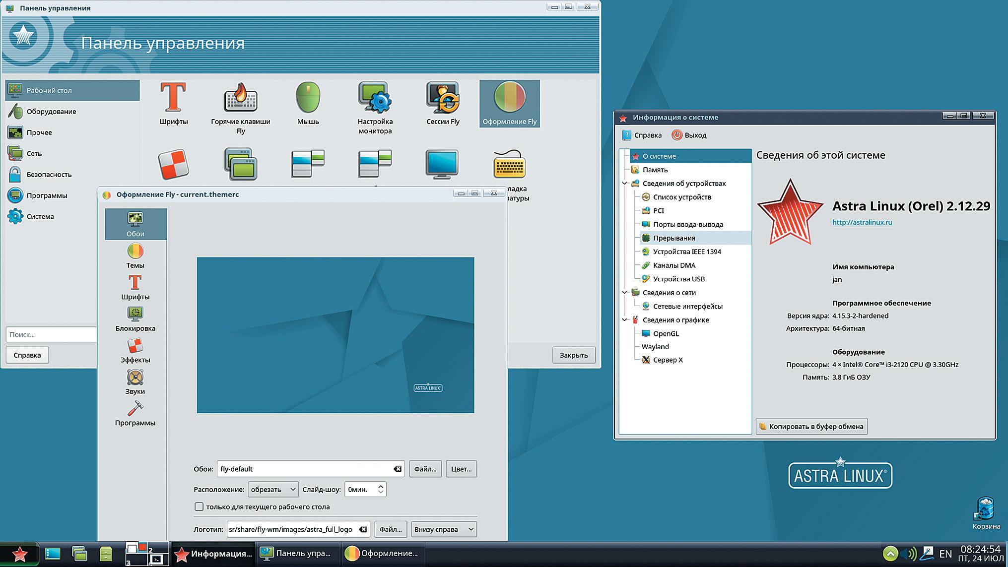Click the green up-arrow tray icon
Viewport: 1008px width, 567px height.
[890, 554]
